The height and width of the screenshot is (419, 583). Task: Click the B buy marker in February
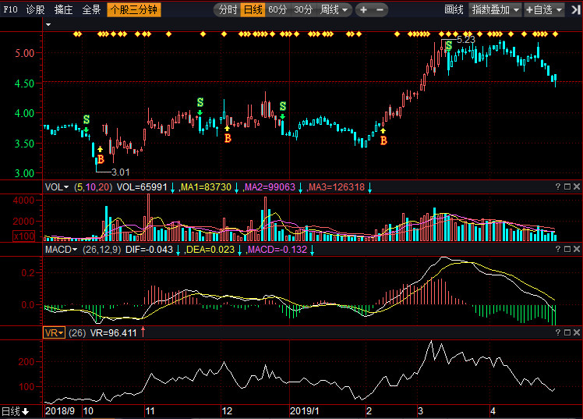(x=383, y=140)
